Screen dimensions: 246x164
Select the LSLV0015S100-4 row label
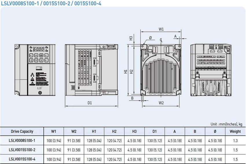(x=22, y=159)
